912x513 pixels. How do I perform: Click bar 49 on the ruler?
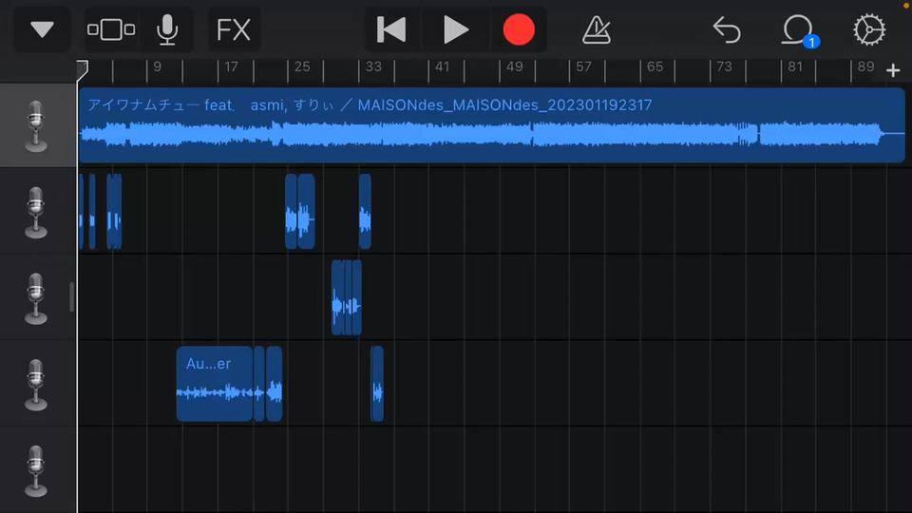pyautogui.click(x=514, y=66)
